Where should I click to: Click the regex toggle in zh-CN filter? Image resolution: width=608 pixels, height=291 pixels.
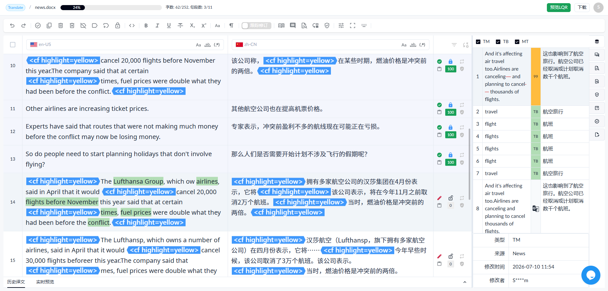point(422,45)
